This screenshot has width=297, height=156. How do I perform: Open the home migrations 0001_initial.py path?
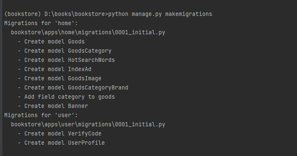[x=88, y=32]
